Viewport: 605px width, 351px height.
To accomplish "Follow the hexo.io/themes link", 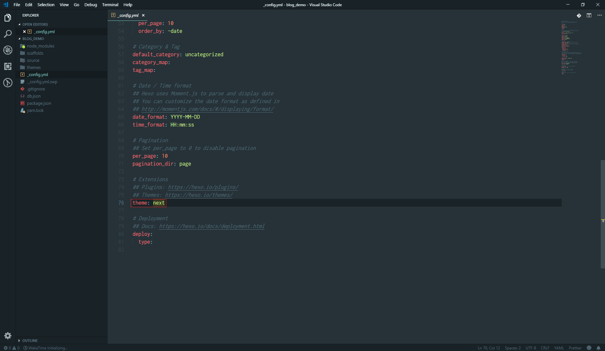I will tap(199, 195).
